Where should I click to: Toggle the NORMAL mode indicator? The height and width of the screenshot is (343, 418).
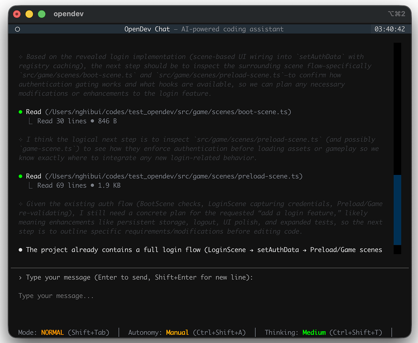(x=52, y=332)
